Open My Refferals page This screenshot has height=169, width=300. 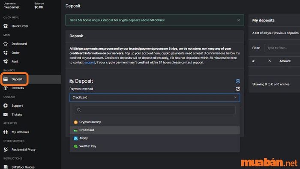(x=20, y=132)
